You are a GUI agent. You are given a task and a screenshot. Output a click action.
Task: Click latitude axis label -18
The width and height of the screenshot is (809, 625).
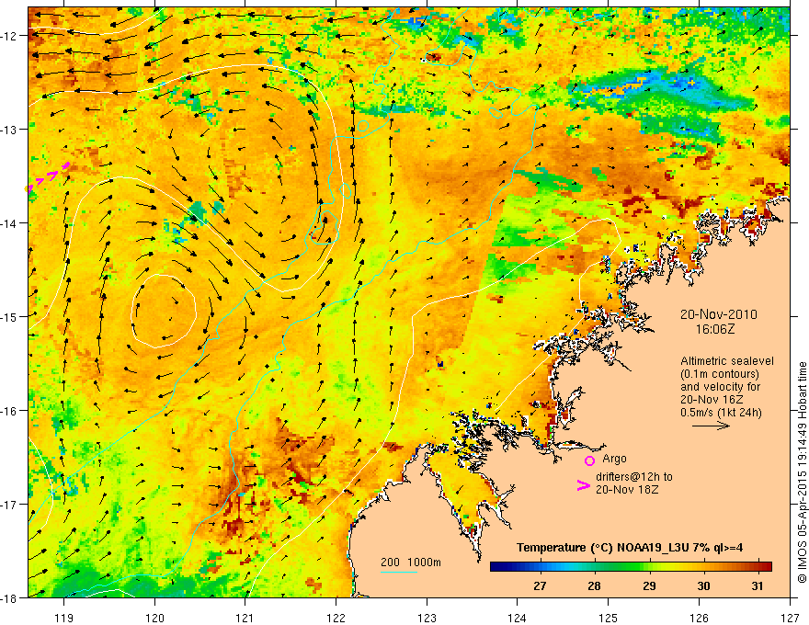[8, 598]
